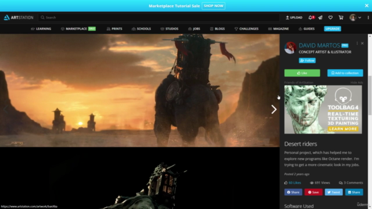Click the SALE badge beside Marketplace
372x209 pixels.
click(x=92, y=28)
